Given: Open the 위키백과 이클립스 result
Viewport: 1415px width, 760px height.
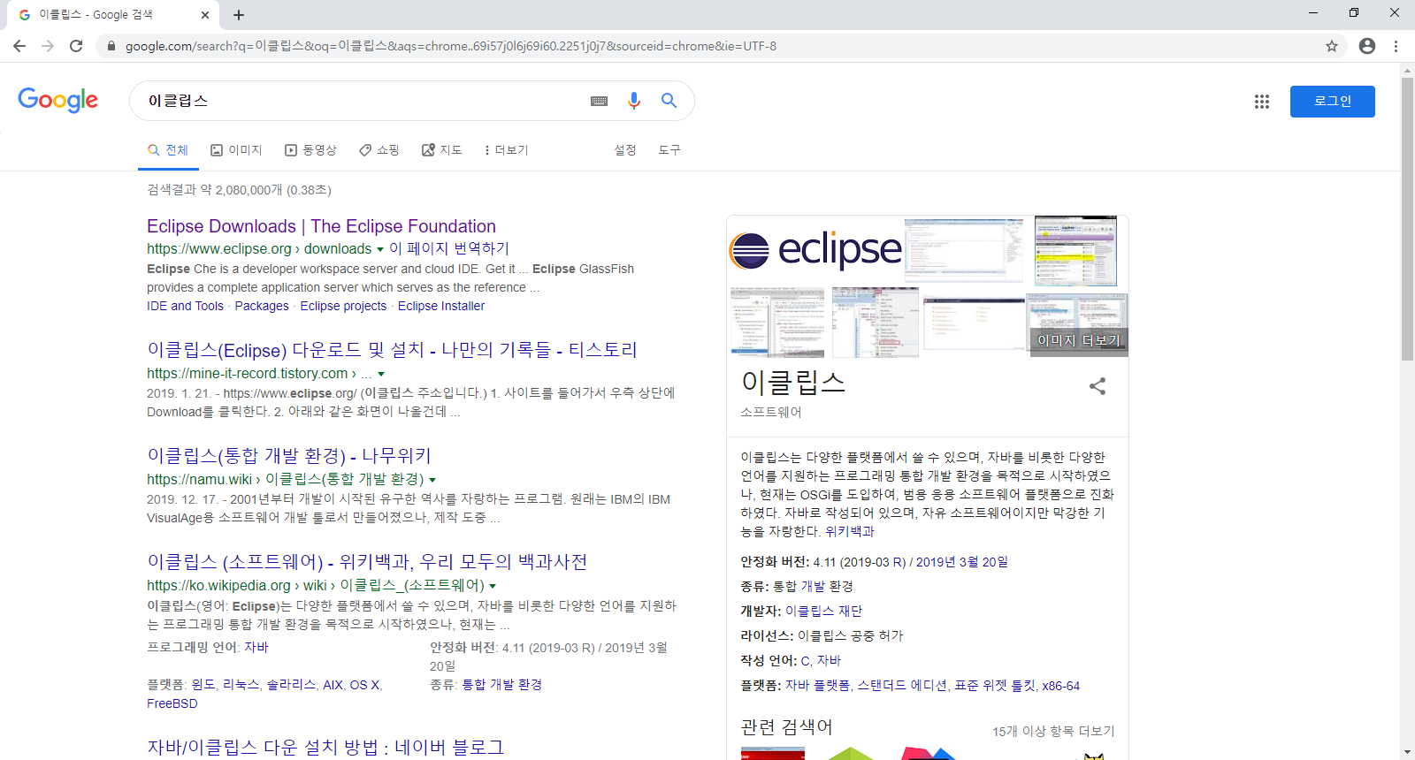Looking at the screenshot, I should pyautogui.click(x=367, y=562).
